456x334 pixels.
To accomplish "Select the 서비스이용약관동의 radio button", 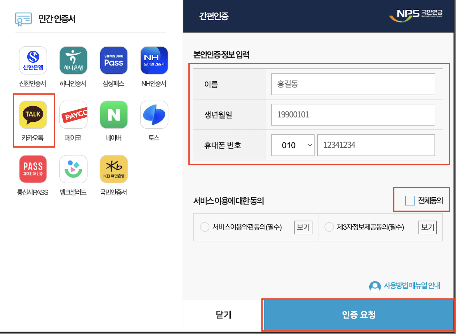I will [204, 227].
